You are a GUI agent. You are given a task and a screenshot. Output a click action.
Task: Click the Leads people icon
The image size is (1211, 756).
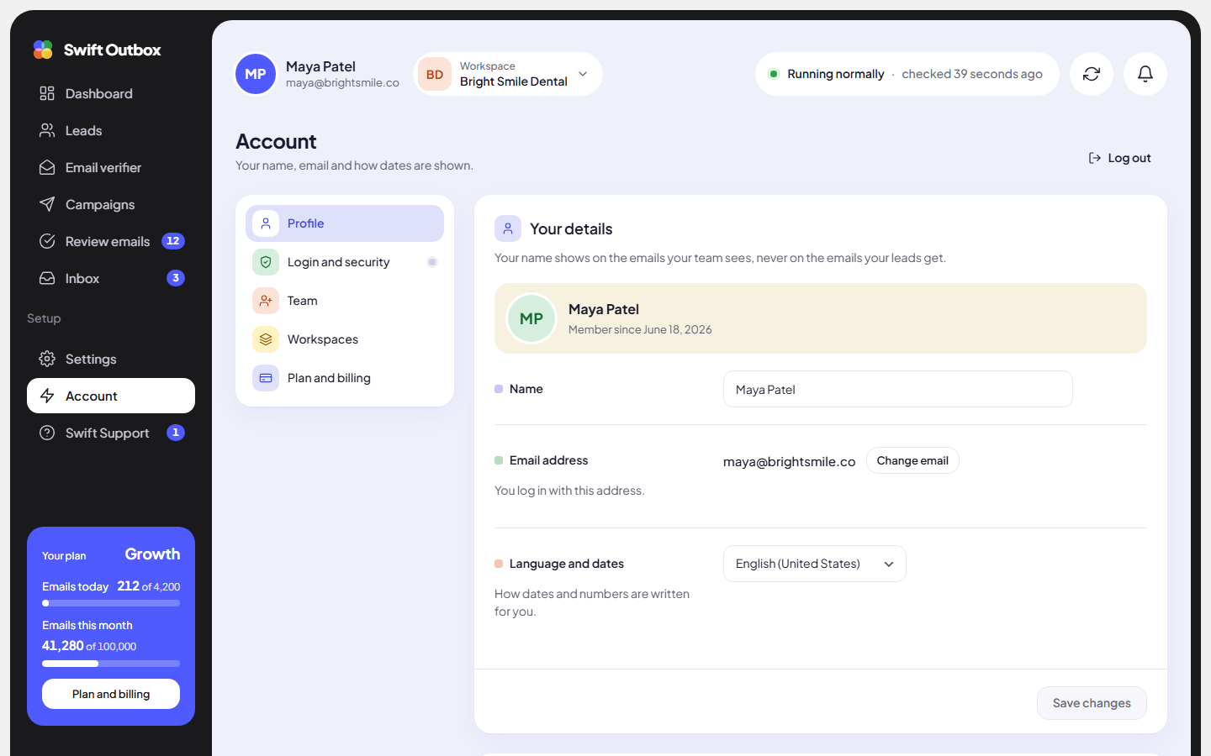pos(47,130)
